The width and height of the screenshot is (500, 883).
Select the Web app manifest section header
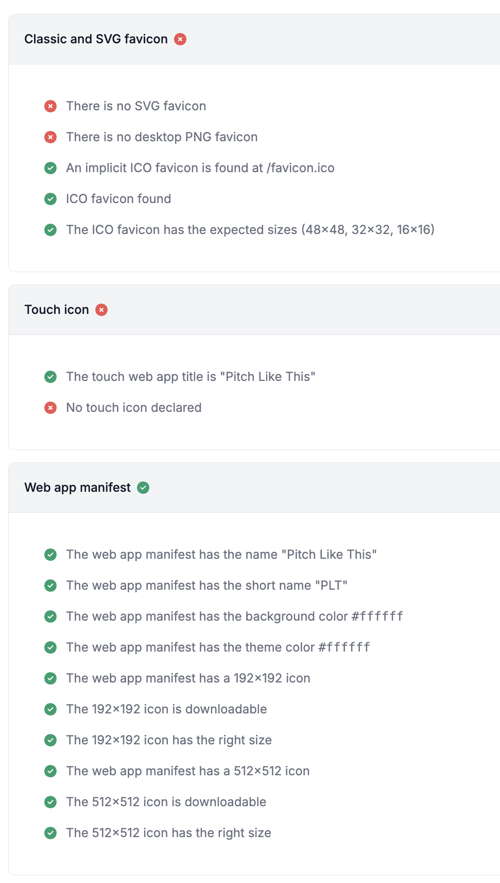click(x=78, y=488)
